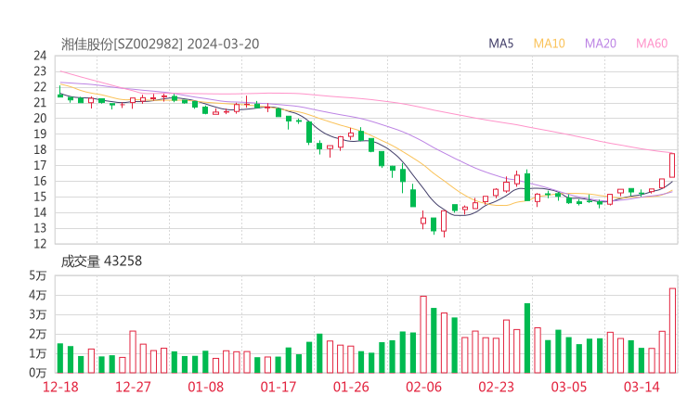This screenshot has width=687, height=408.
Task: Click the 02-23 date label
Action: click(496, 387)
